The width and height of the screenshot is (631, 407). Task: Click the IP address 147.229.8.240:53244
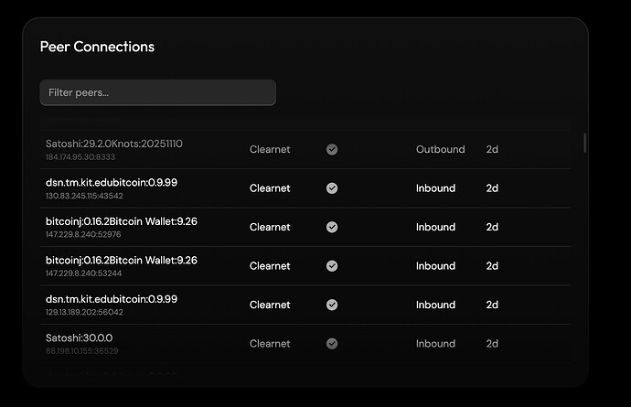click(84, 273)
